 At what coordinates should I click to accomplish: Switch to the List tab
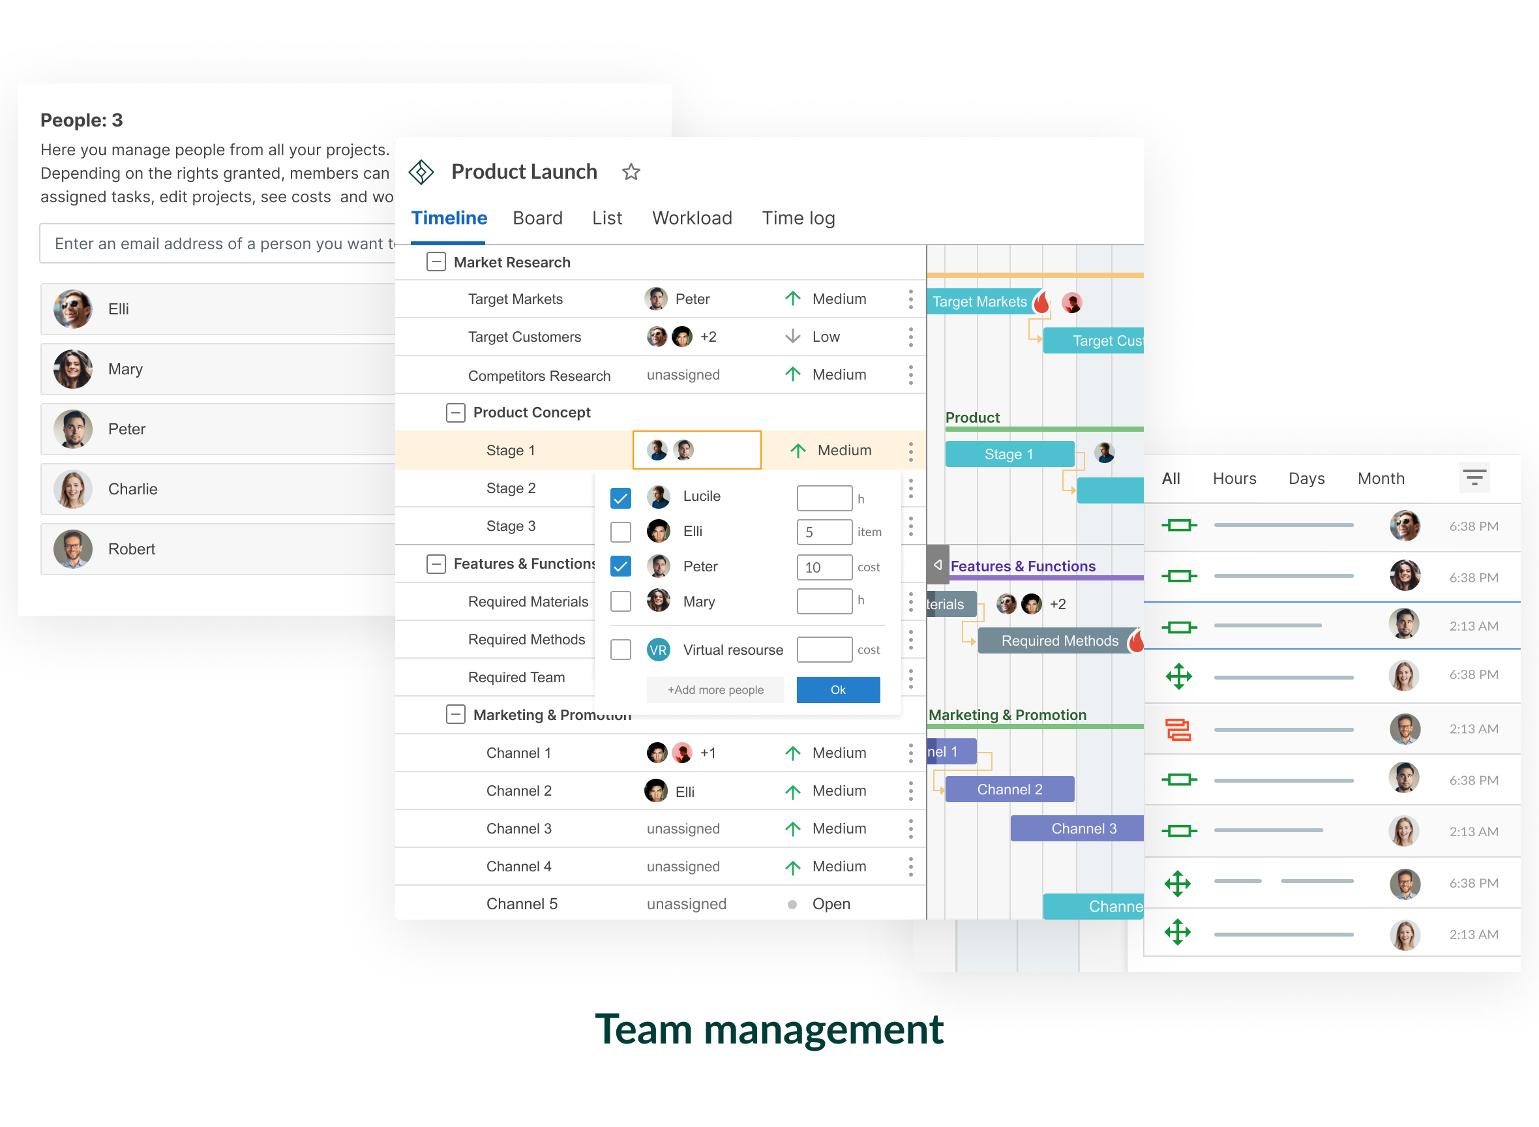607,218
